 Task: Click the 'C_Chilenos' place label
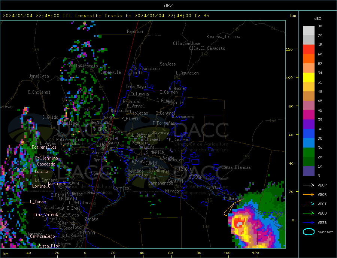click(x=39, y=92)
